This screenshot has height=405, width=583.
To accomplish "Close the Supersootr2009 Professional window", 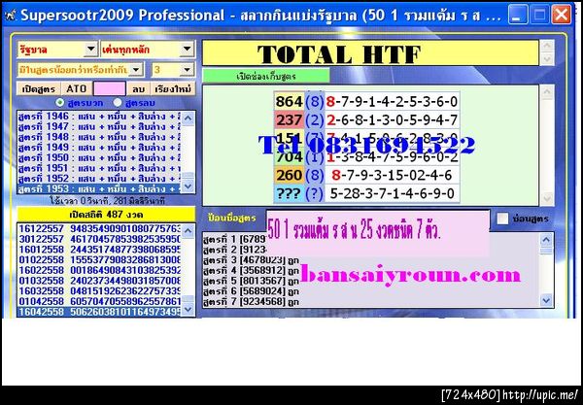I will (562, 16).
